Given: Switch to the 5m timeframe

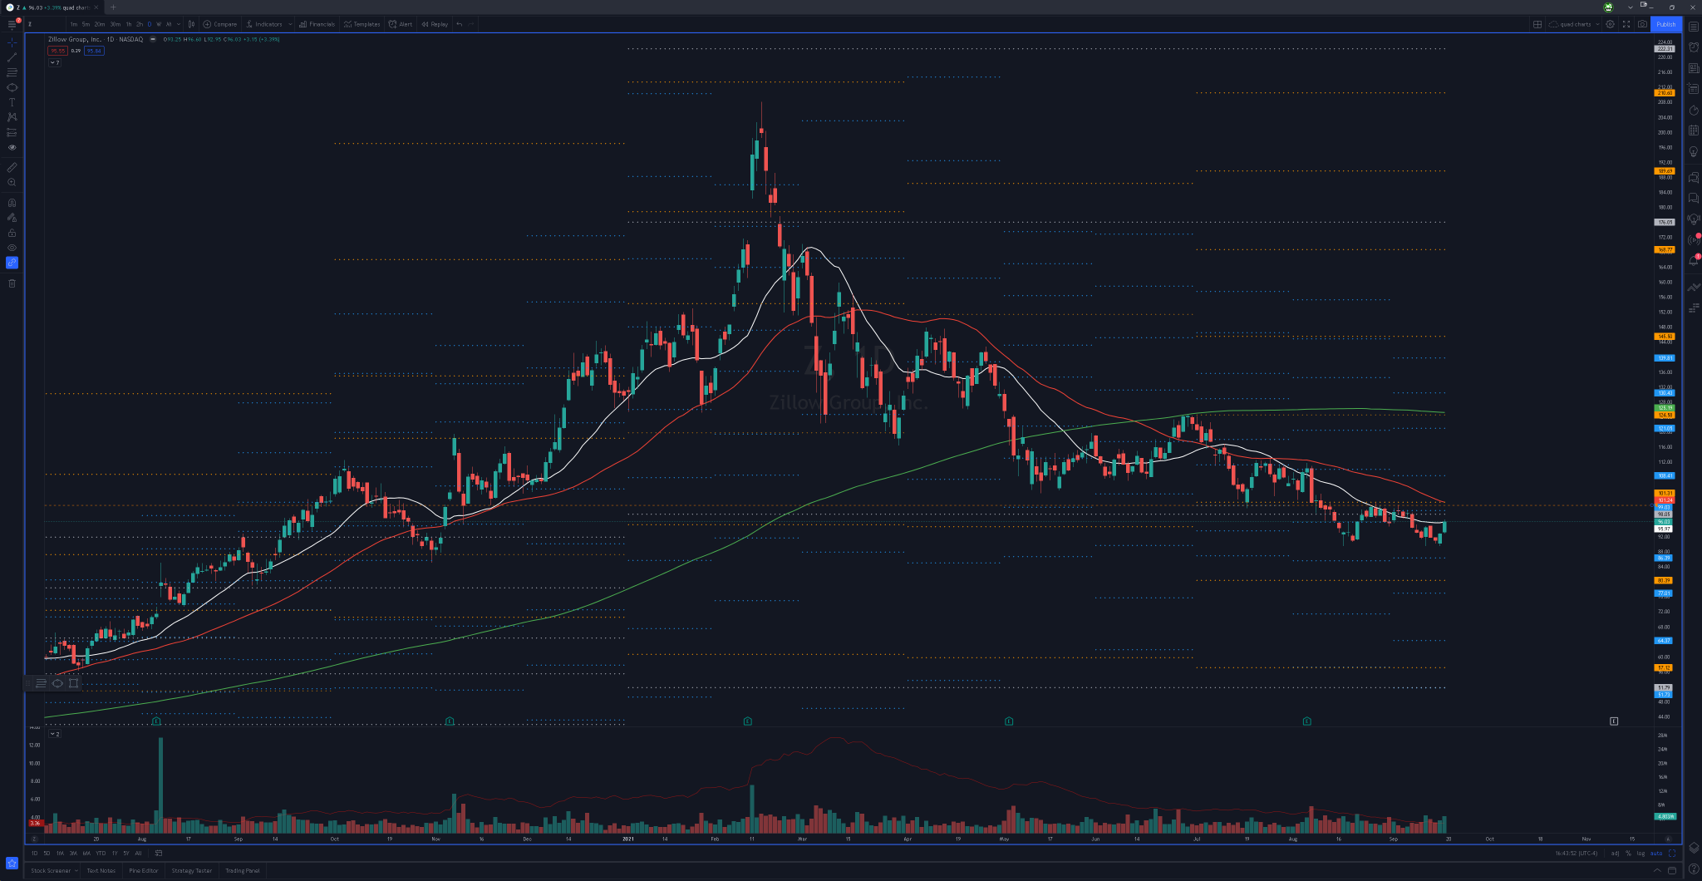Looking at the screenshot, I should point(86,24).
